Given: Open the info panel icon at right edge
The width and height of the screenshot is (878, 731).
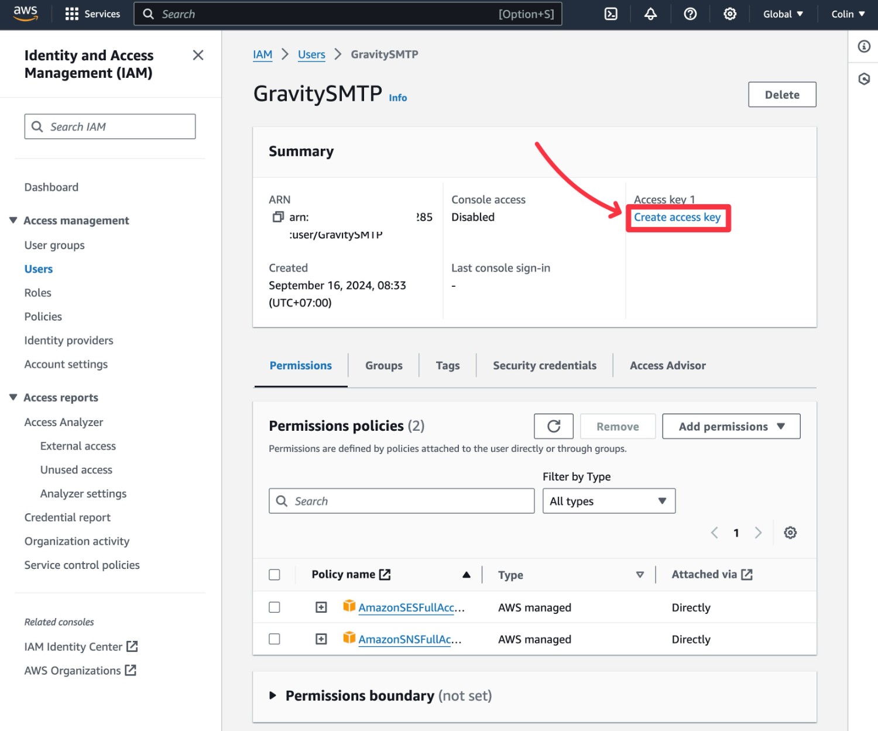Looking at the screenshot, I should (x=864, y=46).
